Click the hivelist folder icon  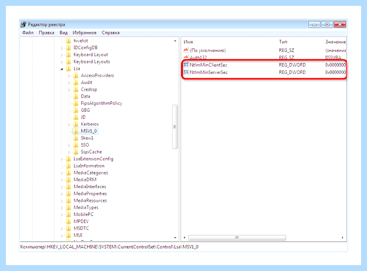[68, 41]
